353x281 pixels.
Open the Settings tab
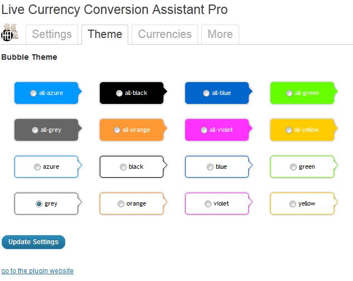tap(52, 34)
